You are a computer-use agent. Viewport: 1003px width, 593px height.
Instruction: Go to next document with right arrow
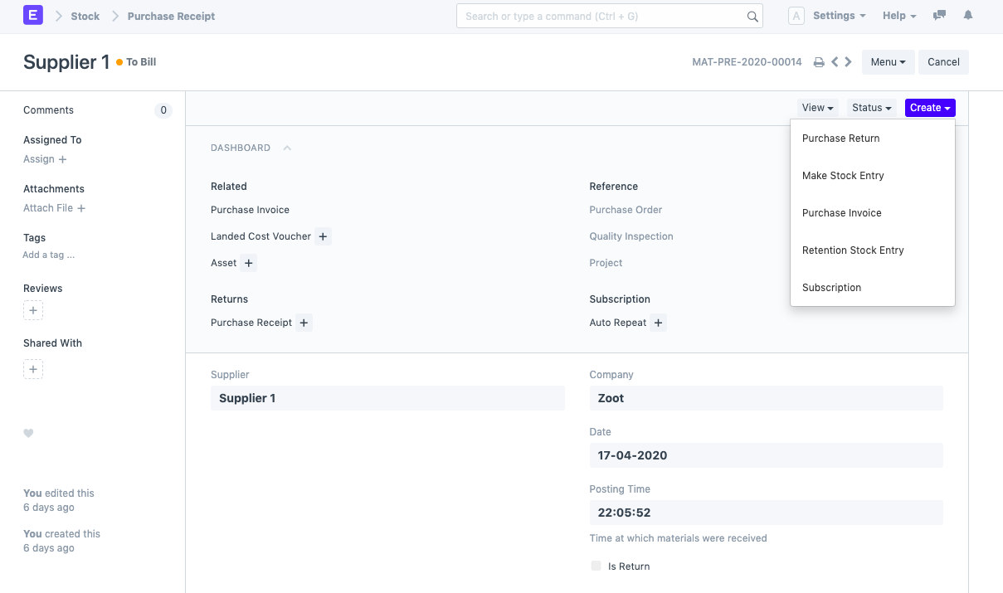[849, 62]
